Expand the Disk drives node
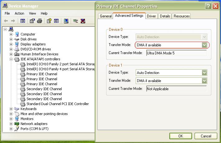The image size is (221, 143). pyautogui.click(x=11, y=39)
